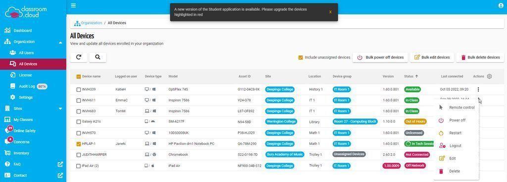Open the hamburger menu icon
The image size is (507, 182).
73,5
